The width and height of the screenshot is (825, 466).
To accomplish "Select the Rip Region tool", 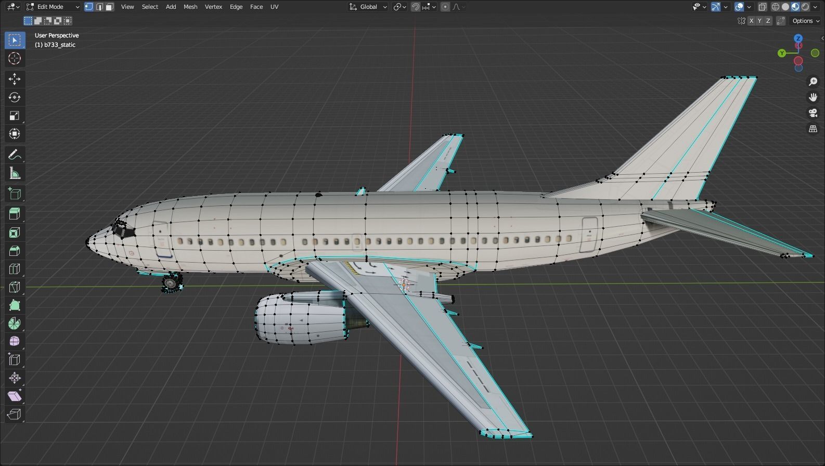I will 15,415.
